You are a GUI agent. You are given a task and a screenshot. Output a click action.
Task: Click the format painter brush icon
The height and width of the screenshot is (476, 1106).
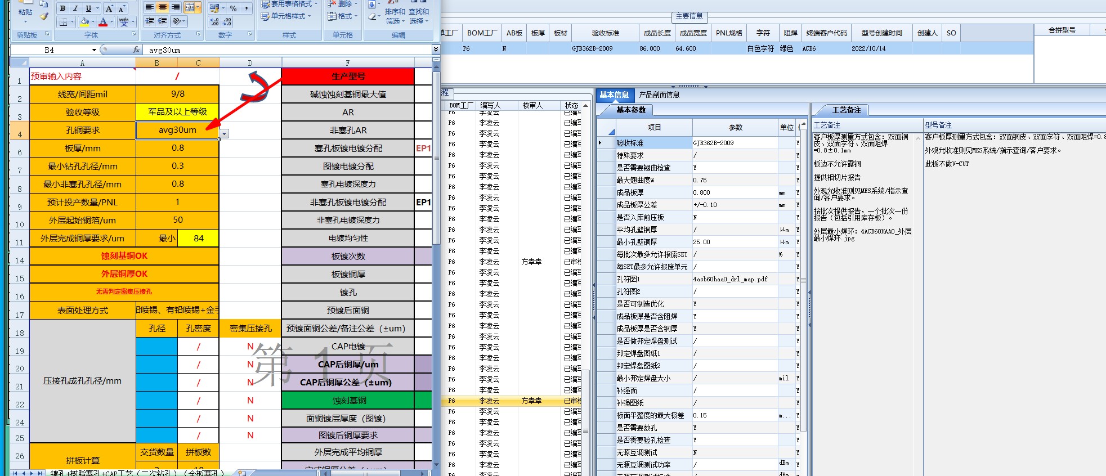[44, 16]
